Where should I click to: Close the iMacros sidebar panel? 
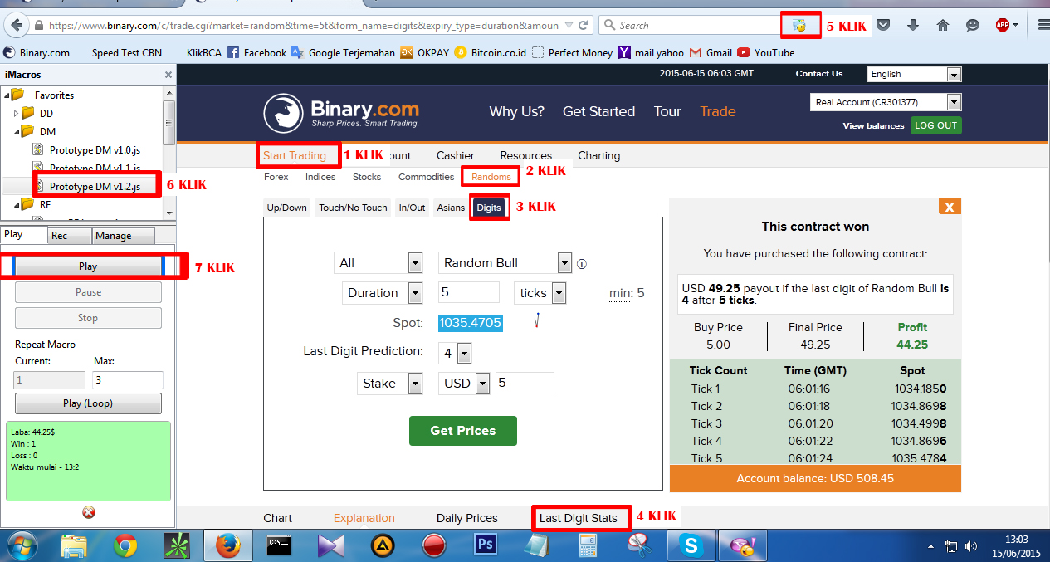pos(168,75)
